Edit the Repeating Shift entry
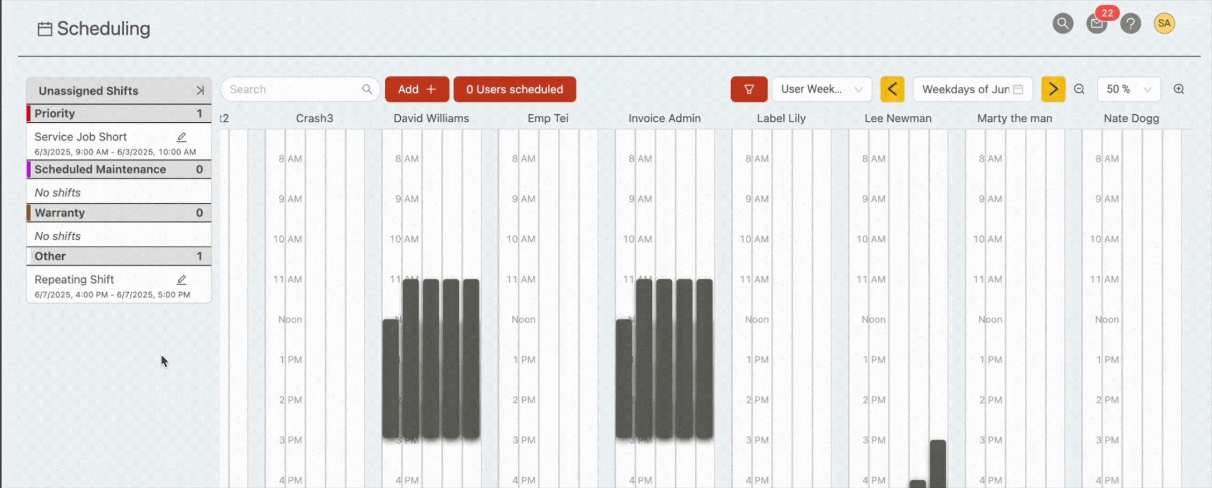1212x488 pixels. click(182, 280)
